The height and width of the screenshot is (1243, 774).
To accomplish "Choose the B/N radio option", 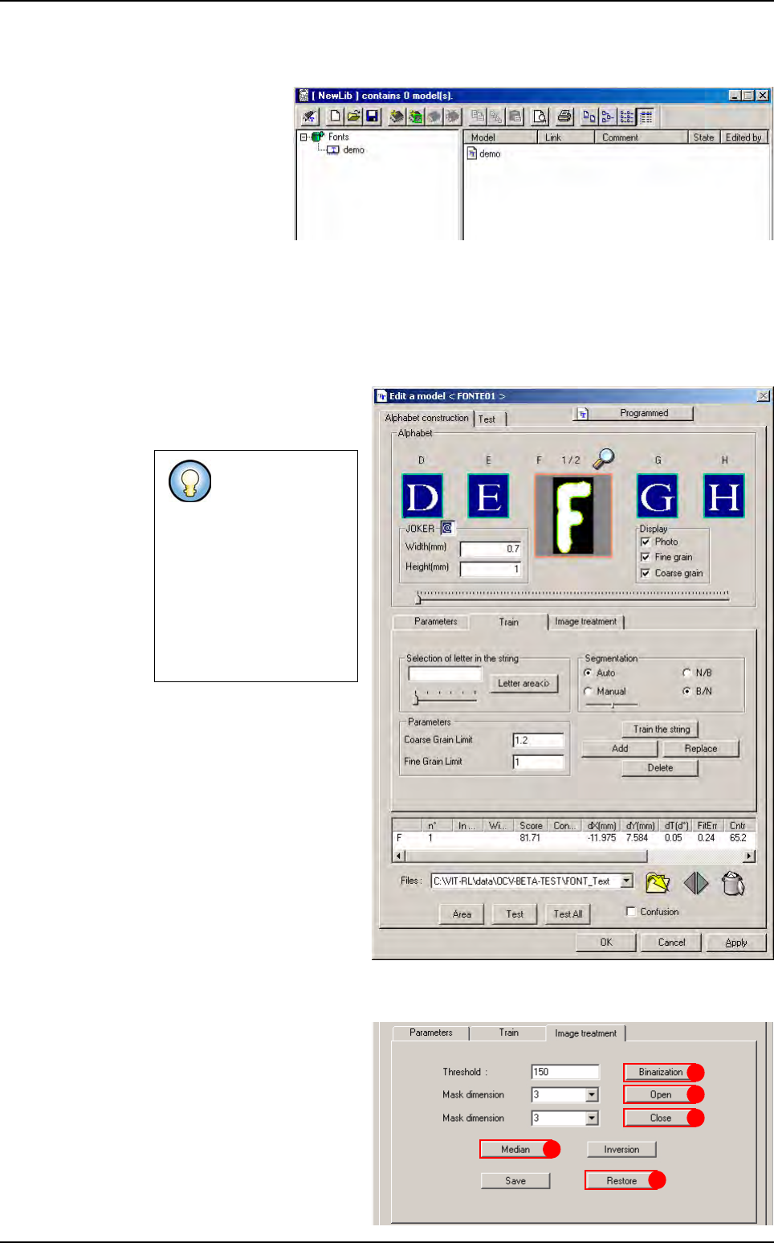I will pyautogui.click(x=687, y=691).
